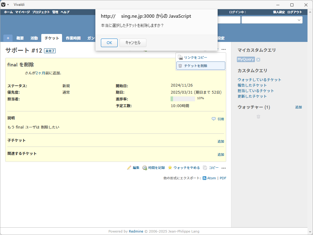This screenshot has width=313, height=235.
Task: Open 管理 in the top menu
Action: (55, 12)
